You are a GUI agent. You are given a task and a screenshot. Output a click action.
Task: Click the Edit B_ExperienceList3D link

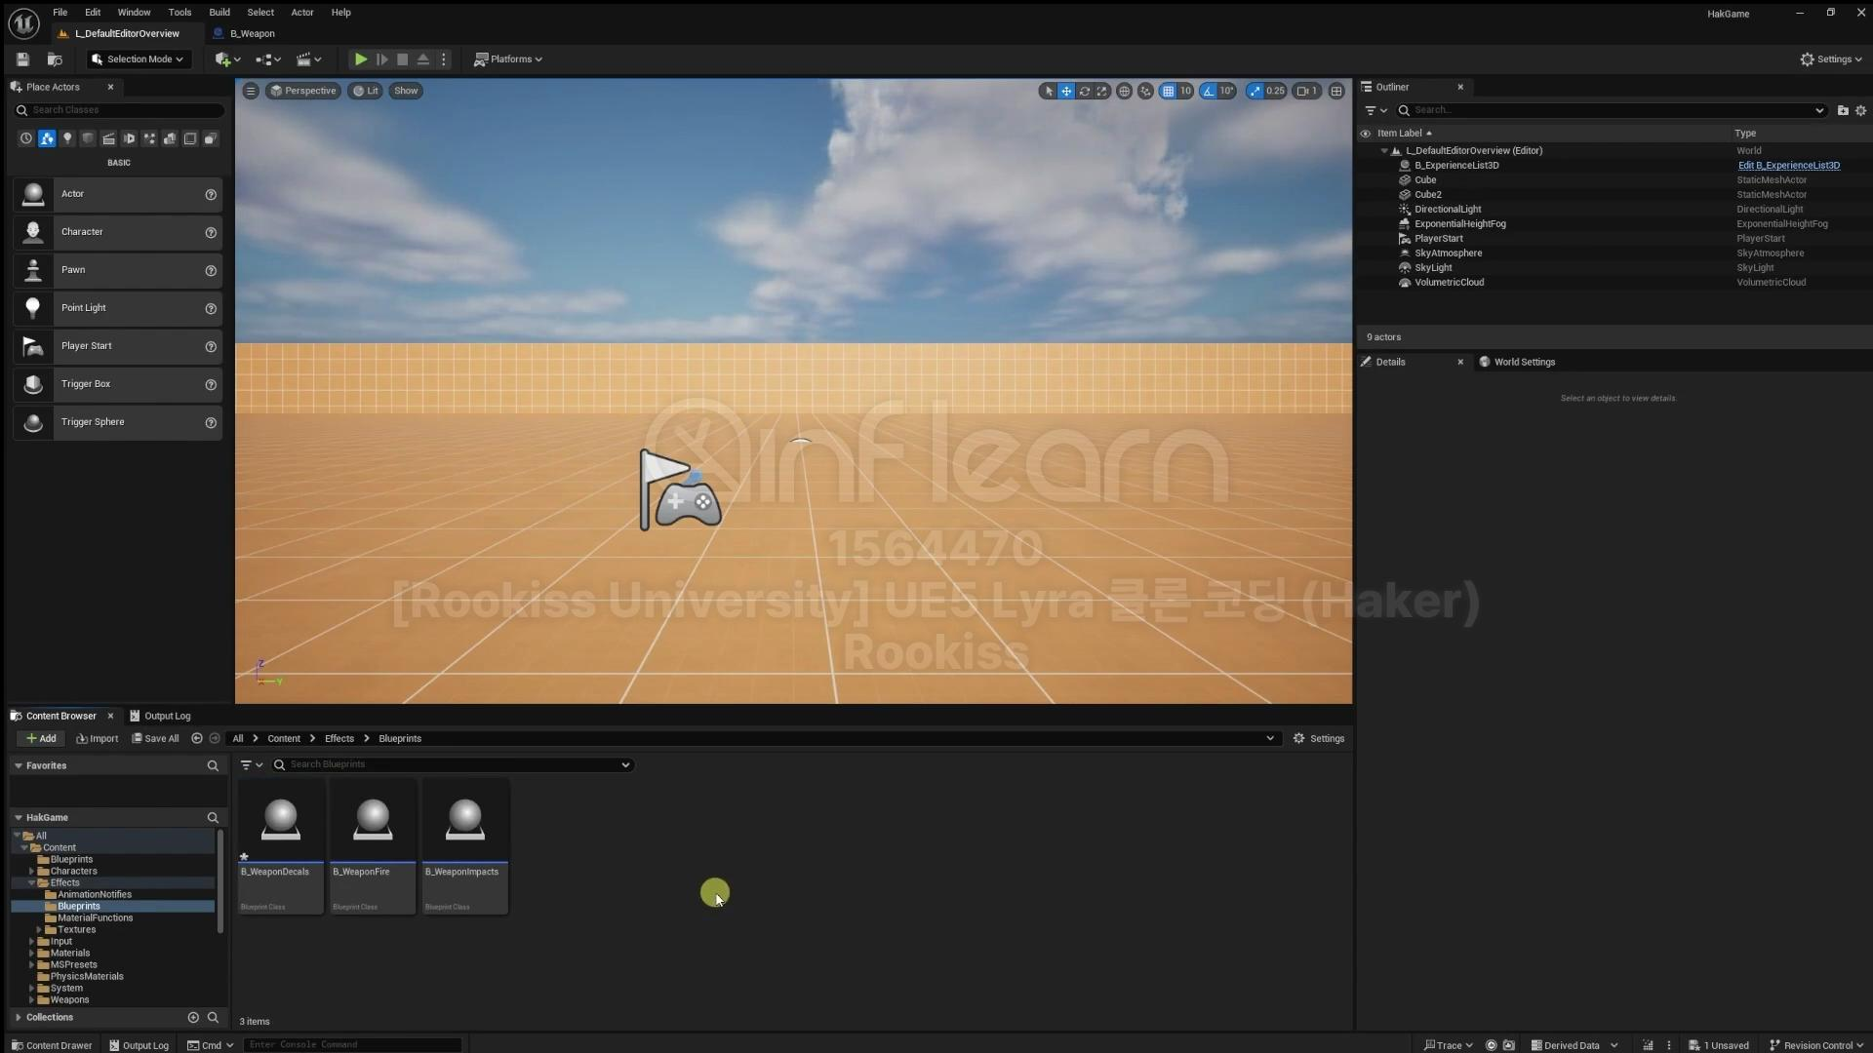click(x=1788, y=166)
